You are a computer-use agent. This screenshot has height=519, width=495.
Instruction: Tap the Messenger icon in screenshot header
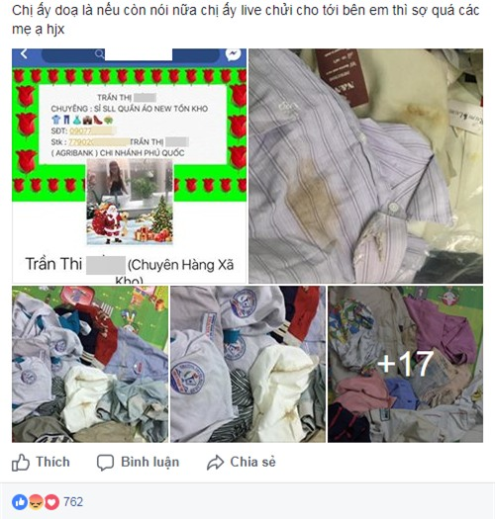tap(233, 54)
